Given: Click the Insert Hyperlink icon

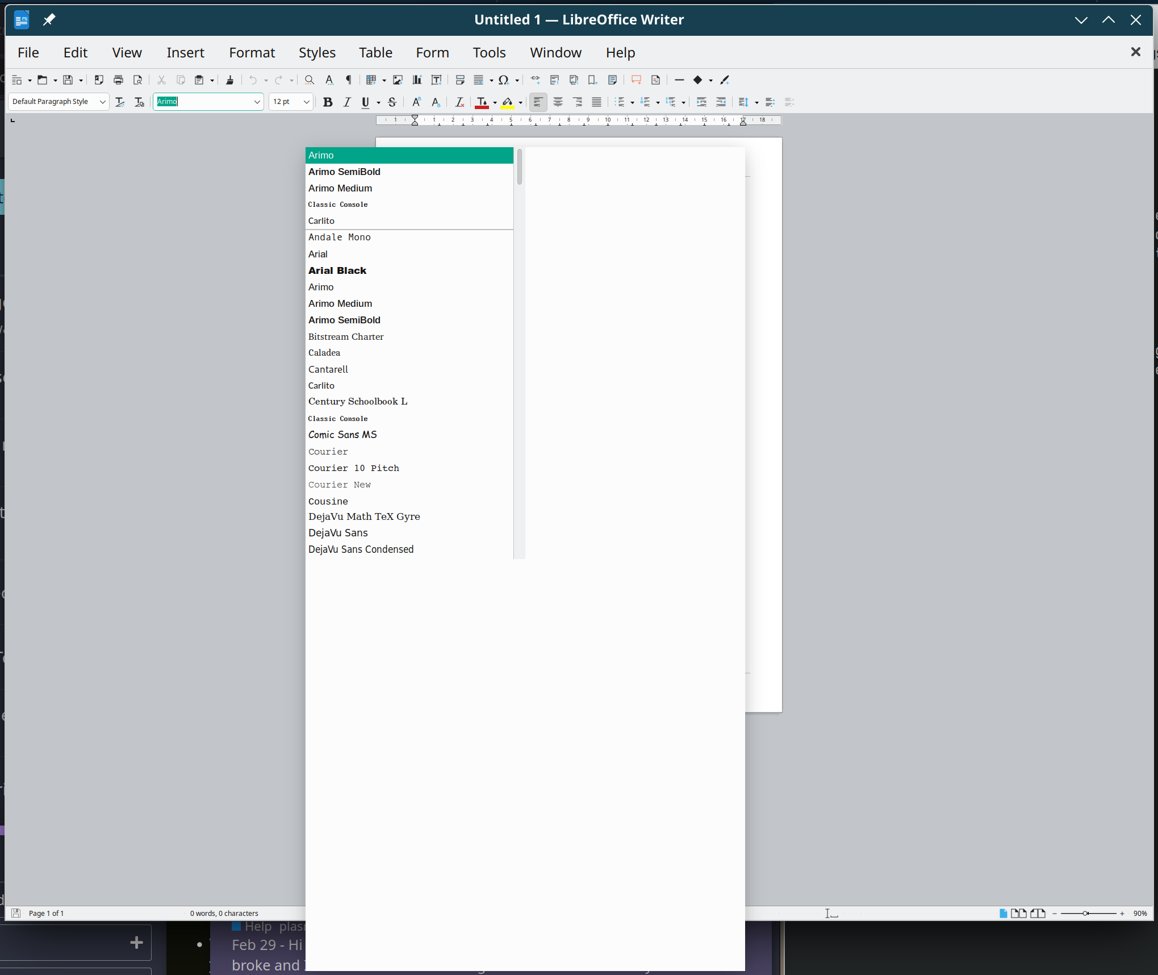Looking at the screenshot, I should coord(535,80).
